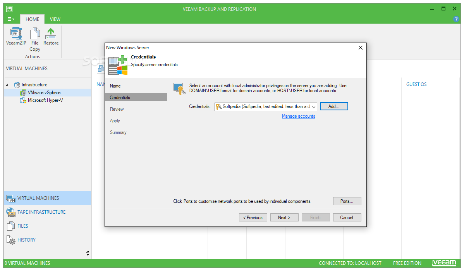The height and width of the screenshot is (271, 464).
Task: Click the Files navigation icon
Action: [x=11, y=226]
